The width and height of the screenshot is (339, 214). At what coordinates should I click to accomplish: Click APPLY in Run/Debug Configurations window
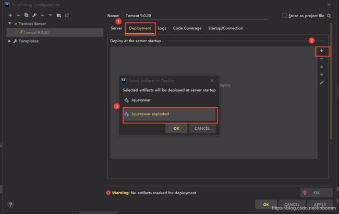tap(320, 205)
